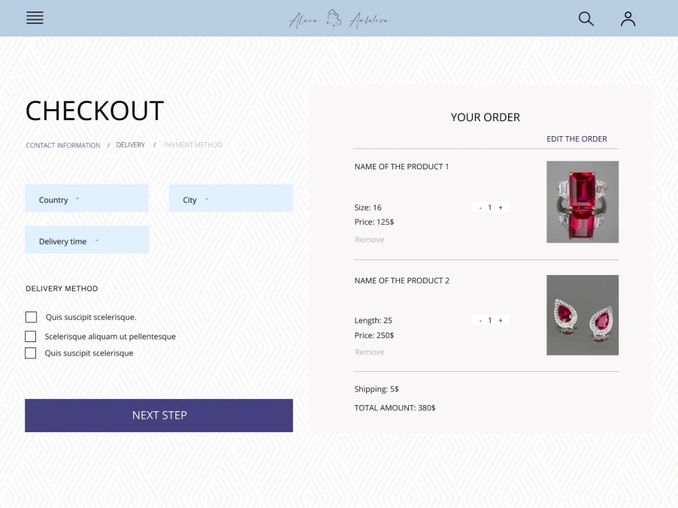The width and height of the screenshot is (678, 508).
Task: Click 'NAME OF THE PRODUCT 2' title
Action: tap(401, 280)
